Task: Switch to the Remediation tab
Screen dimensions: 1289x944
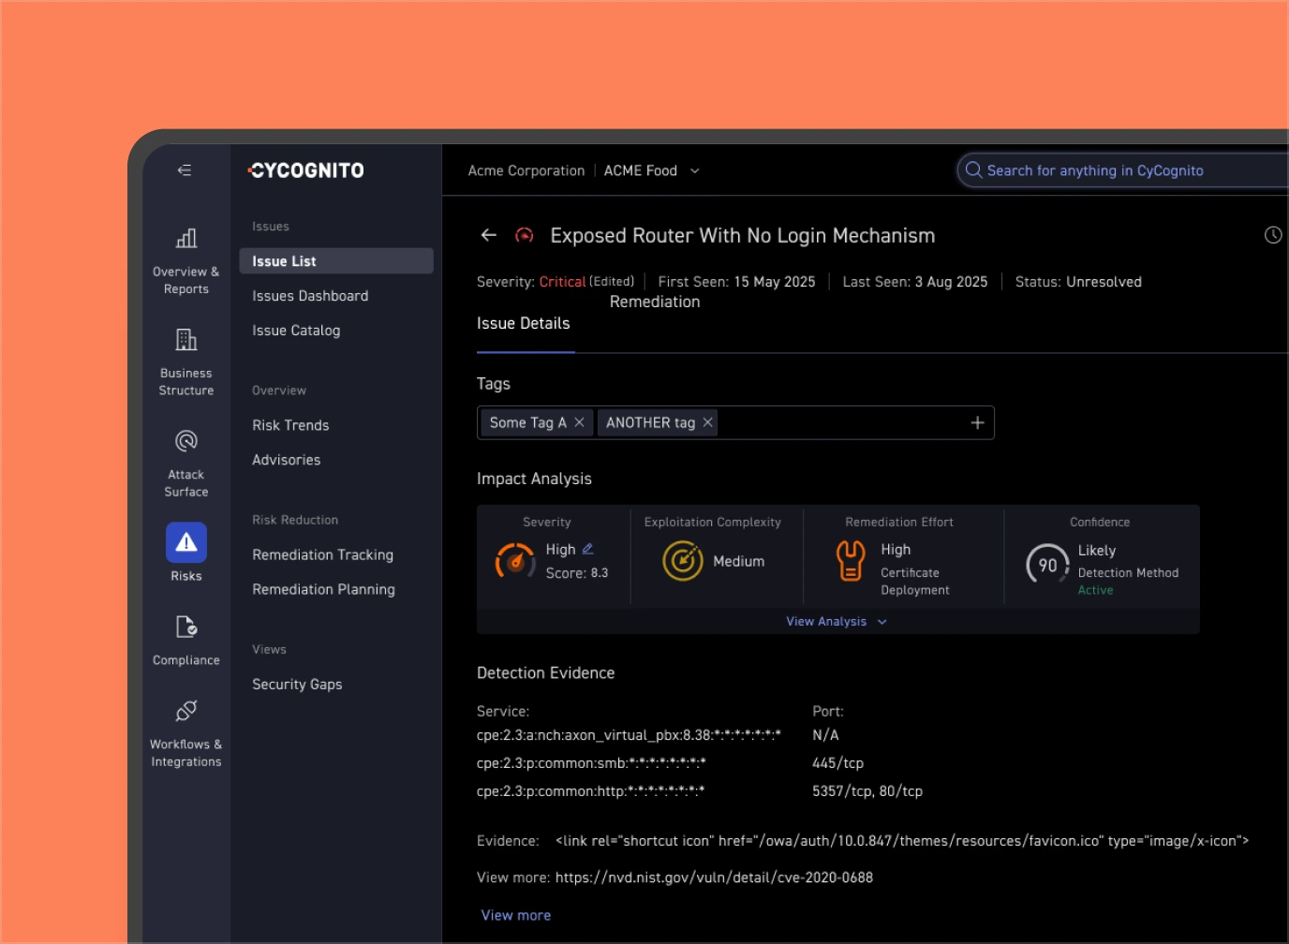Action: 655,302
